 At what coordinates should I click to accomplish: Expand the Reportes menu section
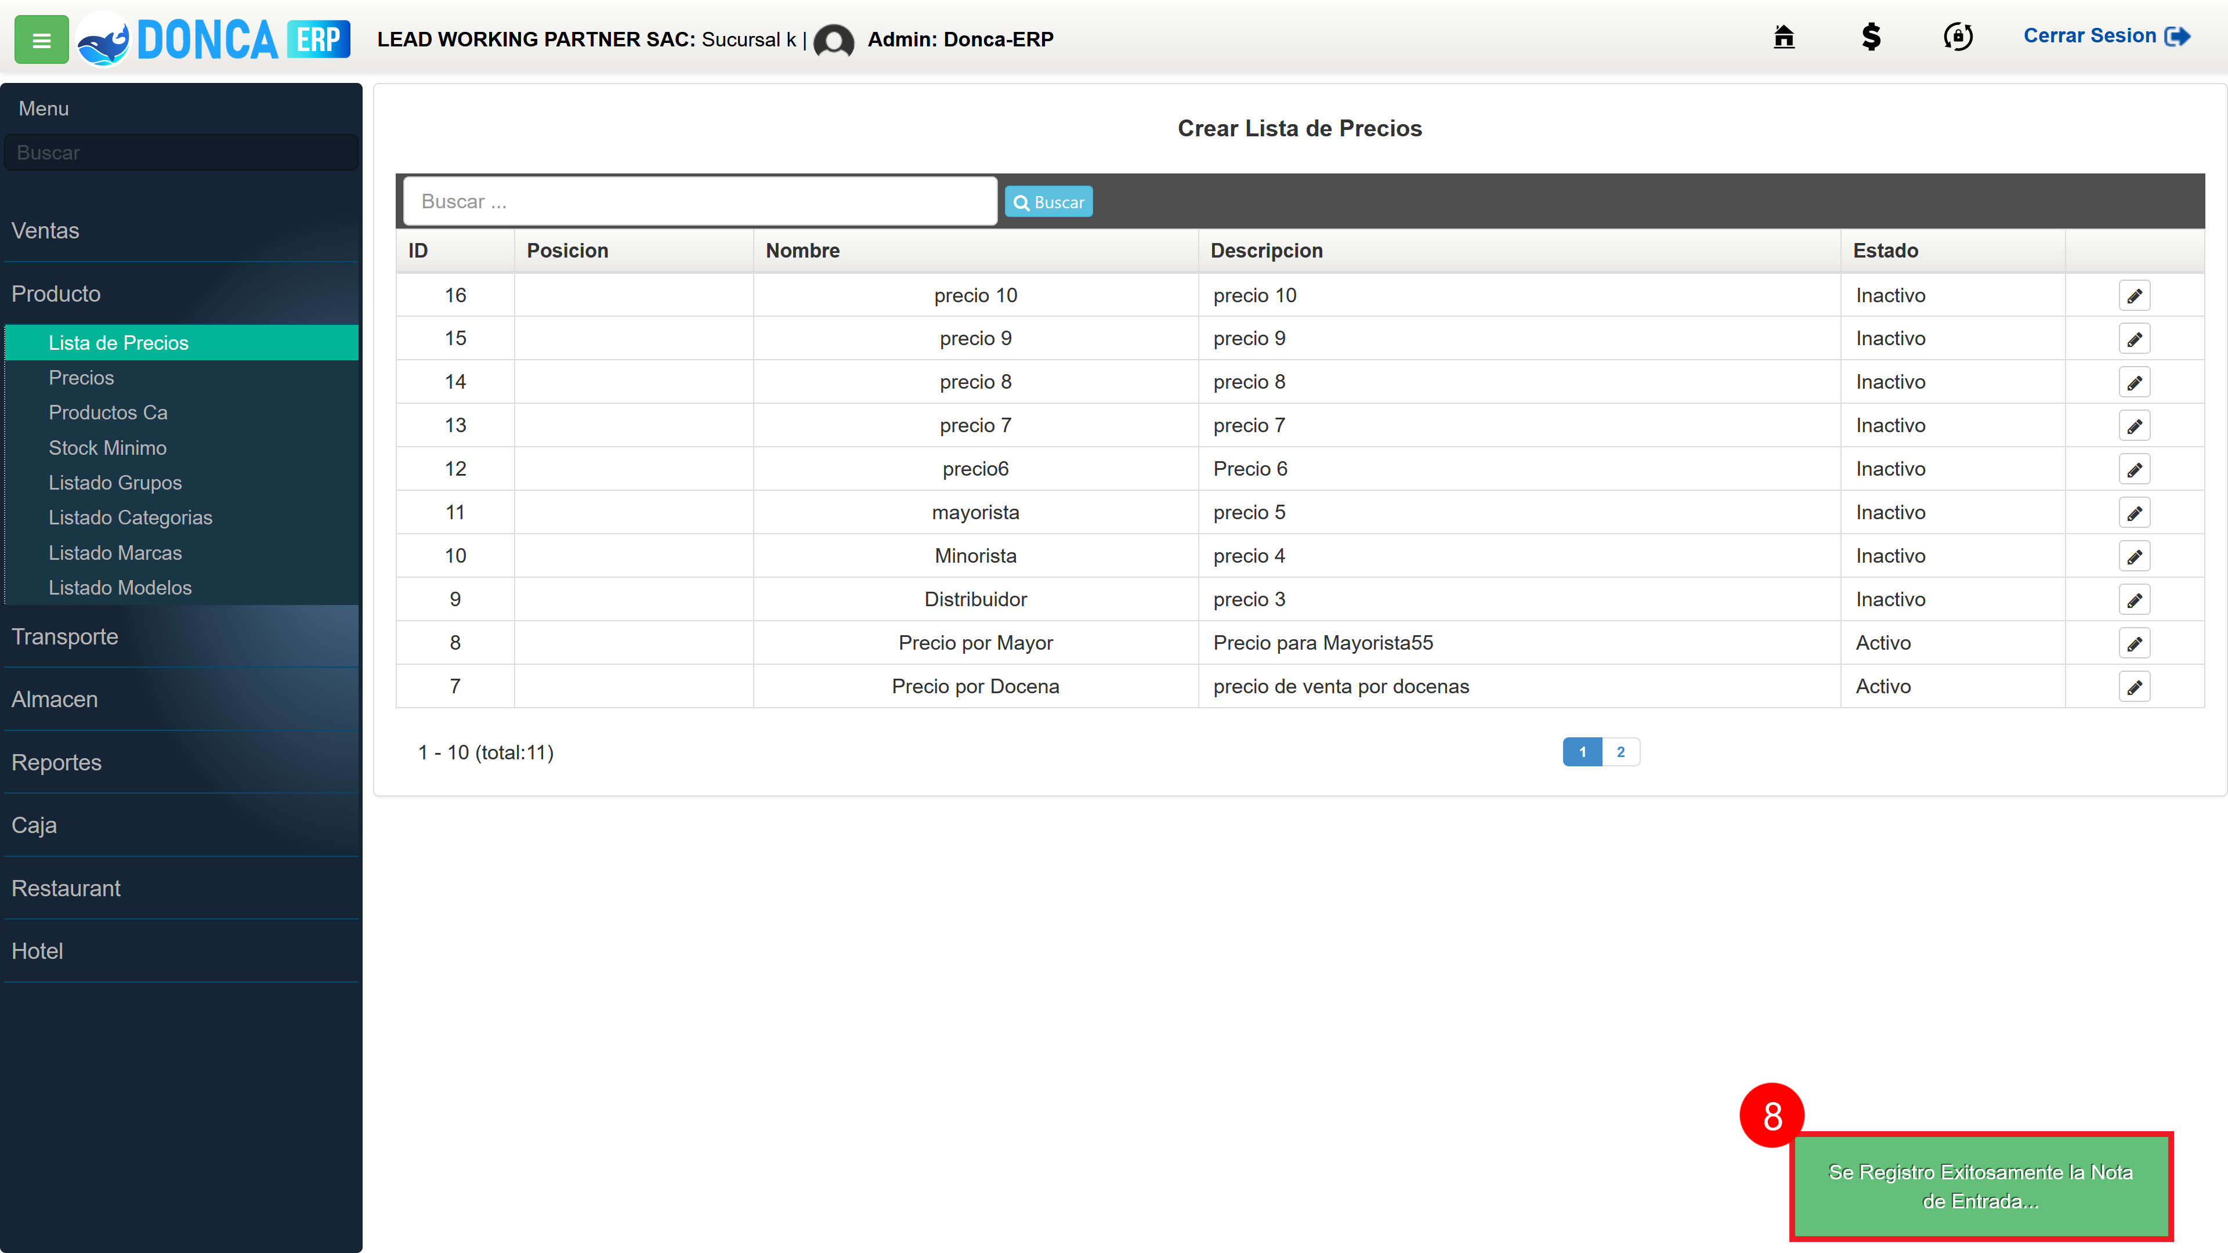[181, 763]
